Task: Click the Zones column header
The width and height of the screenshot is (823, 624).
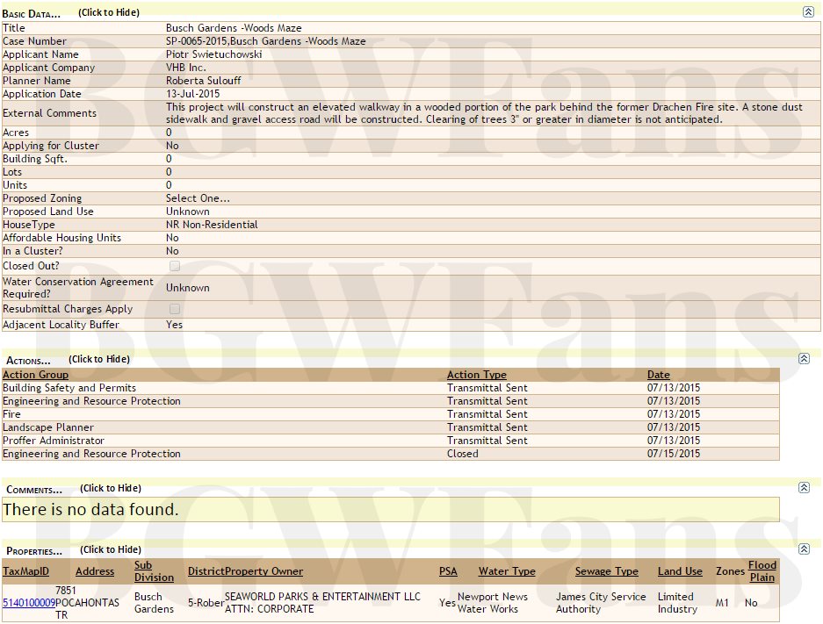Action: click(730, 571)
